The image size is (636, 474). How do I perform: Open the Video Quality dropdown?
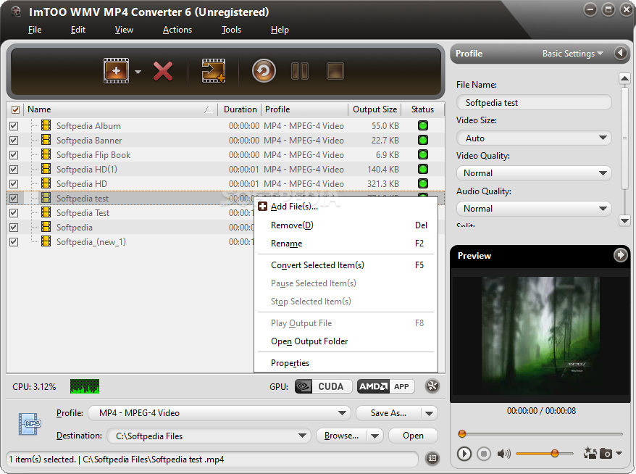click(534, 173)
